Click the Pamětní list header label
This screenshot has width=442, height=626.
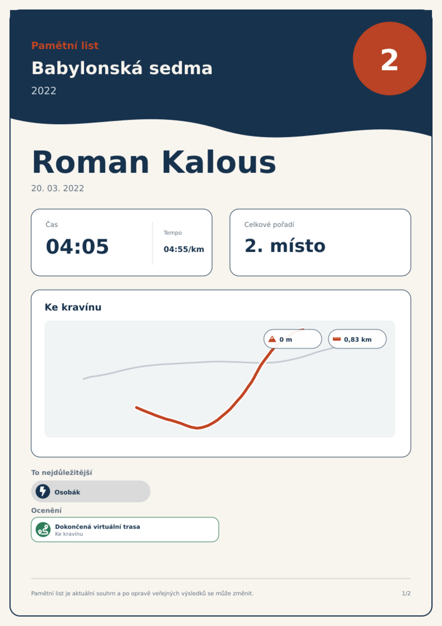65,45
